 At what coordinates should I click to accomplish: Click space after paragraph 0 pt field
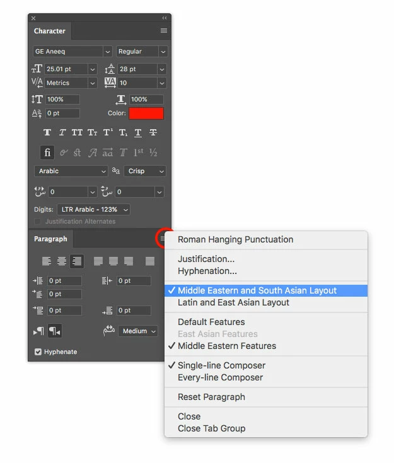pyautogui.click(x=134, y=311)
